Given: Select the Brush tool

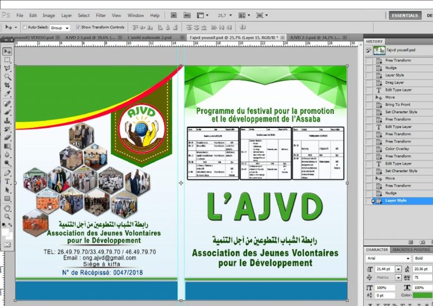Looking at the screenshot, I should [7, 112].
